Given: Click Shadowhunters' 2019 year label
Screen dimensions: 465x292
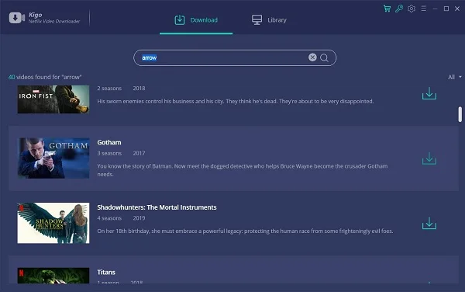Looking at the screenshot, I should click(139, 218).
